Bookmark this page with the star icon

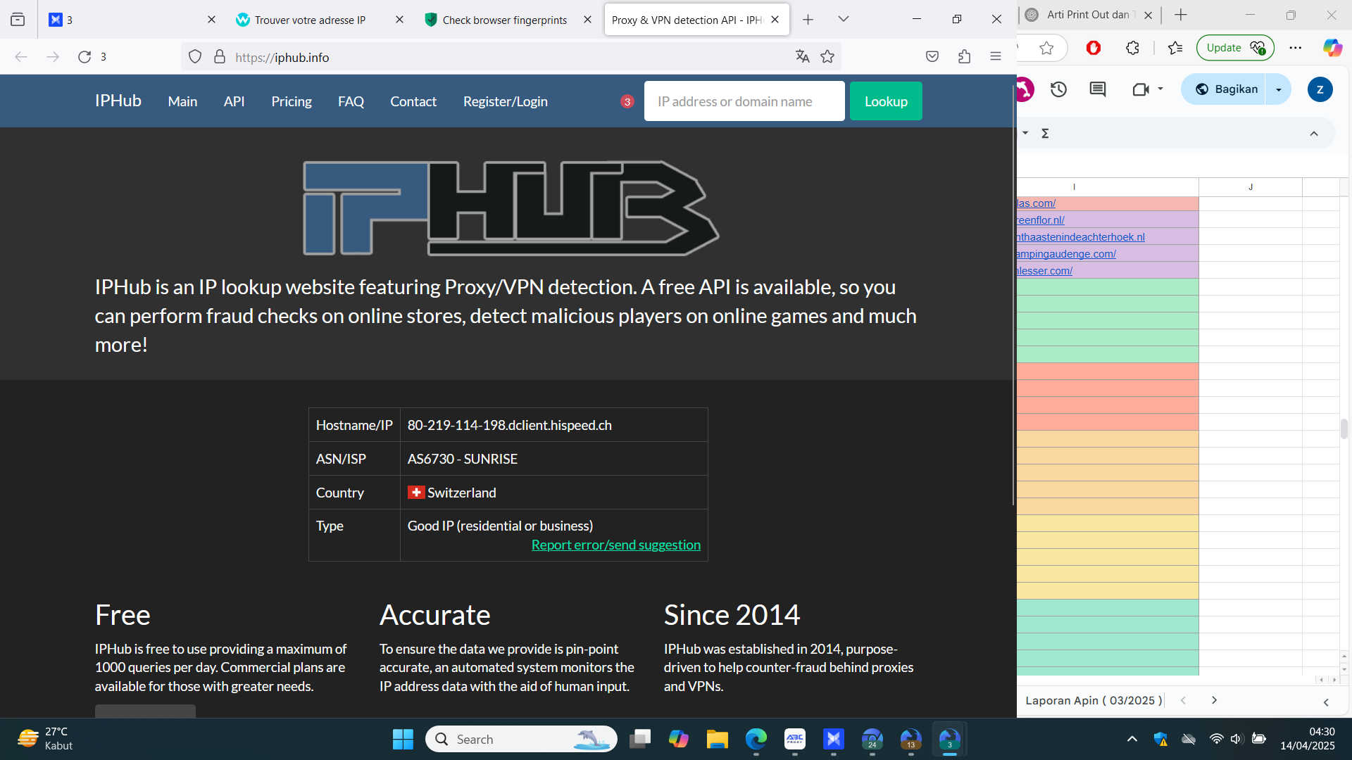click(827, 57)
